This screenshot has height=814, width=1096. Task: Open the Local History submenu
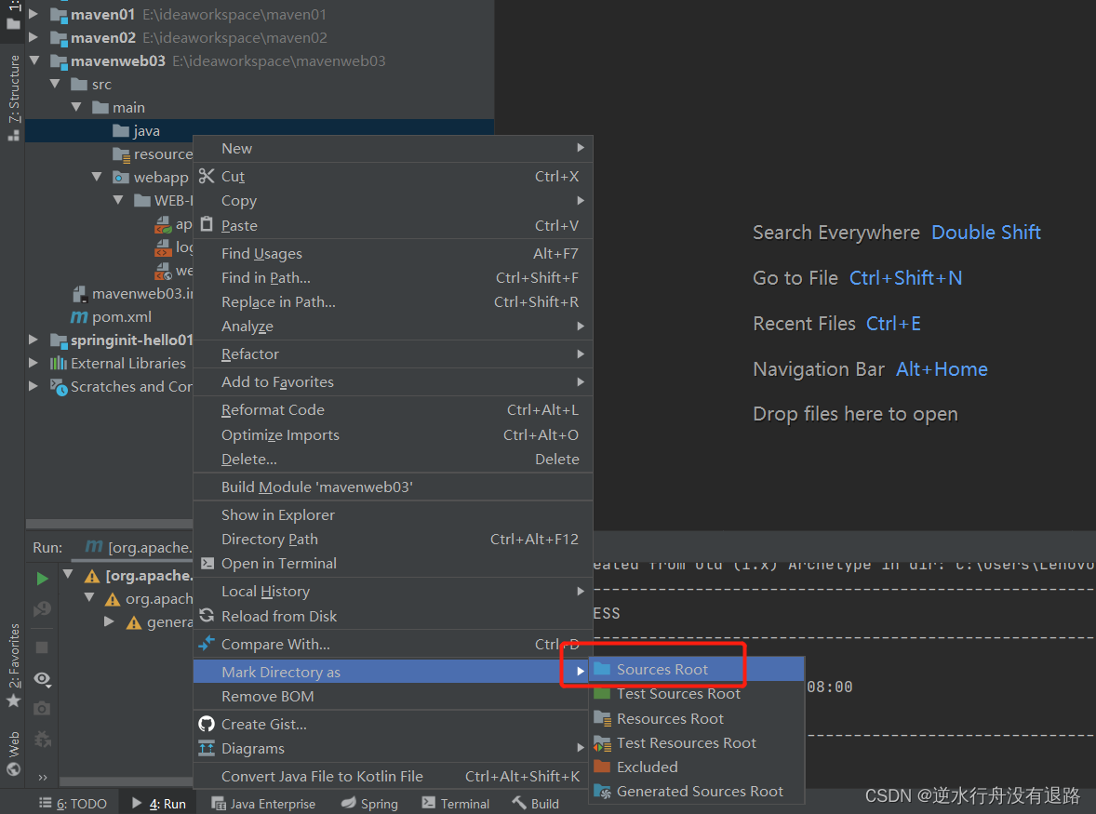[x=393, y=591]
